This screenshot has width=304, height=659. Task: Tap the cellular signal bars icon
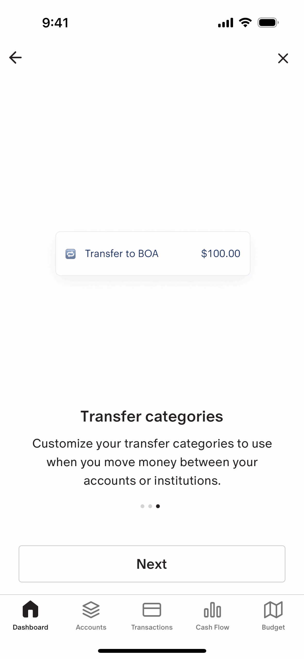(x=225, y=23)
